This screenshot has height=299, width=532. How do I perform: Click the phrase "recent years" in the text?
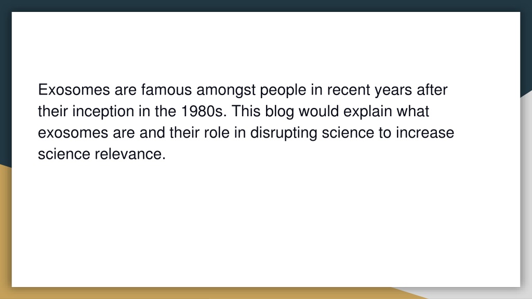369,91
